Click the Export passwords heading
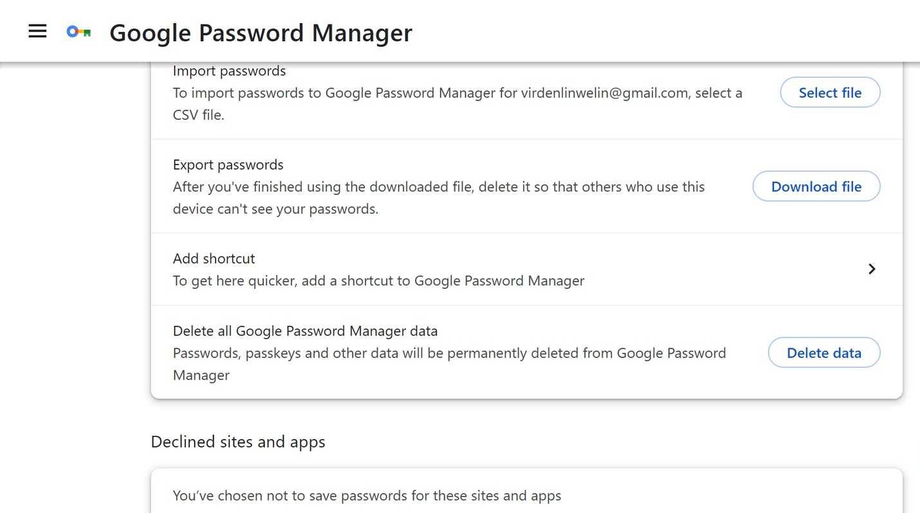The height and width of the screenshot is (513, 920). point(228,165)
